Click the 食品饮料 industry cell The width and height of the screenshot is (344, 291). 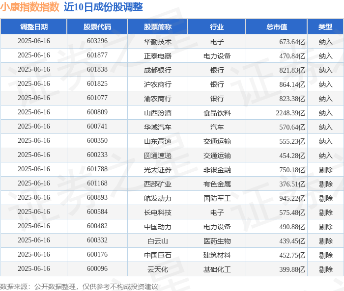click(x=217, y=113)
